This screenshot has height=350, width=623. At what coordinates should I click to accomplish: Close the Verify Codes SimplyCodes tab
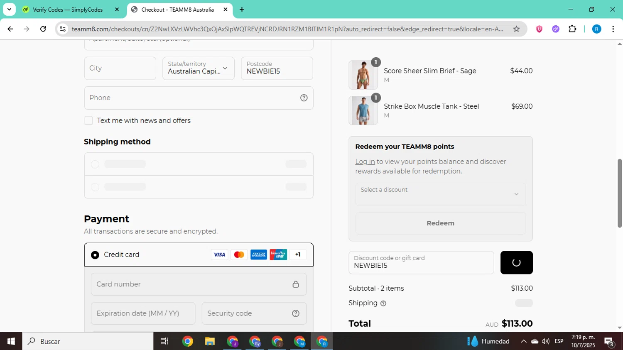tap(117, 9)
